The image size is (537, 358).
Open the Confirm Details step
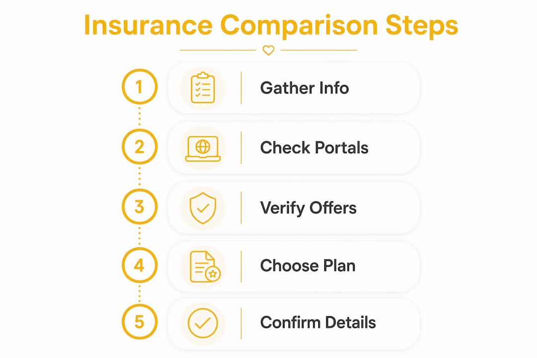[x=294, y=323]
